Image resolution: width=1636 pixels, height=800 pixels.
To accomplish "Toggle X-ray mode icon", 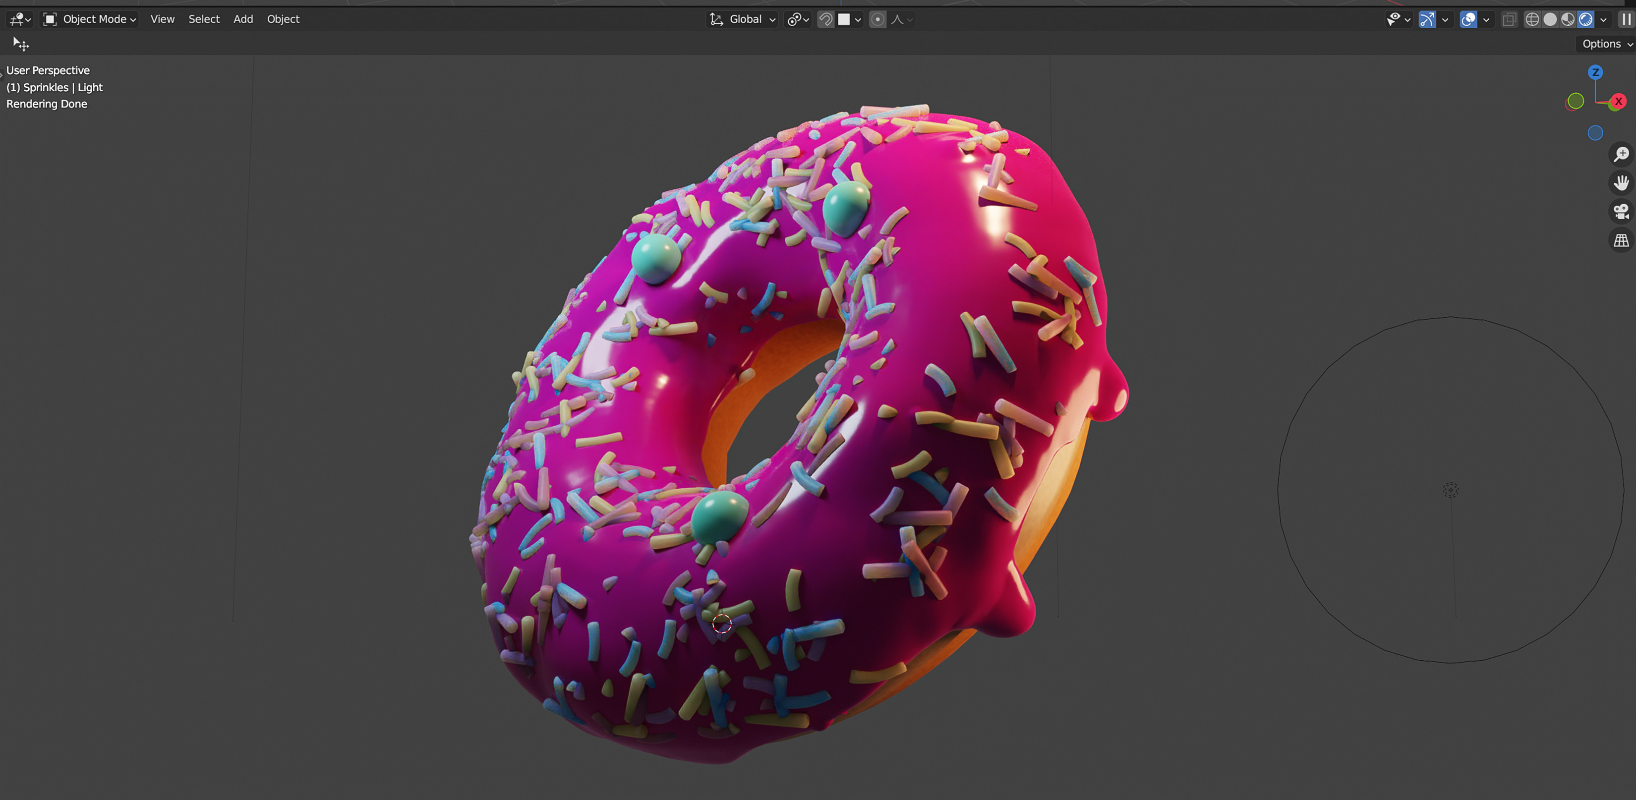I will click(1510, 20).
